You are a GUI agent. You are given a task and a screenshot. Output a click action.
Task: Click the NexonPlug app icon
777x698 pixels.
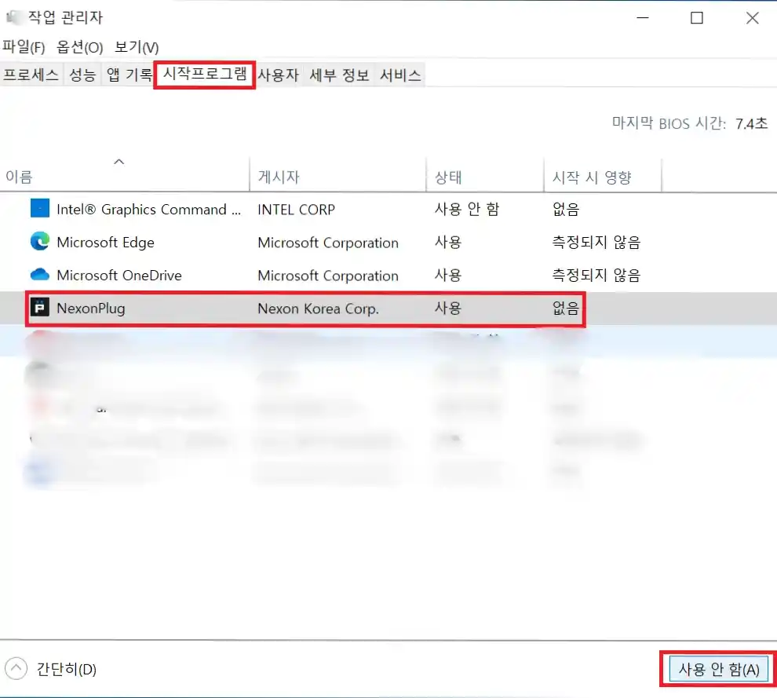40,307
